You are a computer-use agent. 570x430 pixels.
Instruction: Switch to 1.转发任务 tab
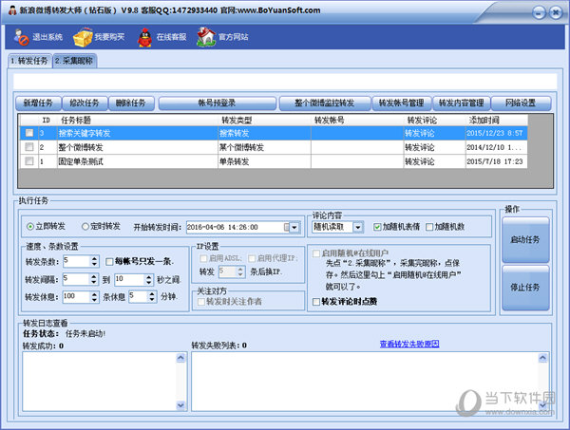tap(29, 61)
